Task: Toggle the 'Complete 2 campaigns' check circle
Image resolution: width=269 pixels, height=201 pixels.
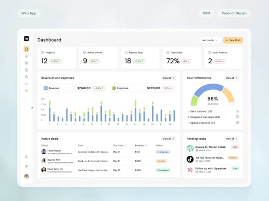Action: (x=237, y=117)
